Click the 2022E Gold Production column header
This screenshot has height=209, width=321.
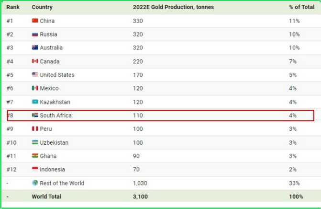tap(173, 7)
